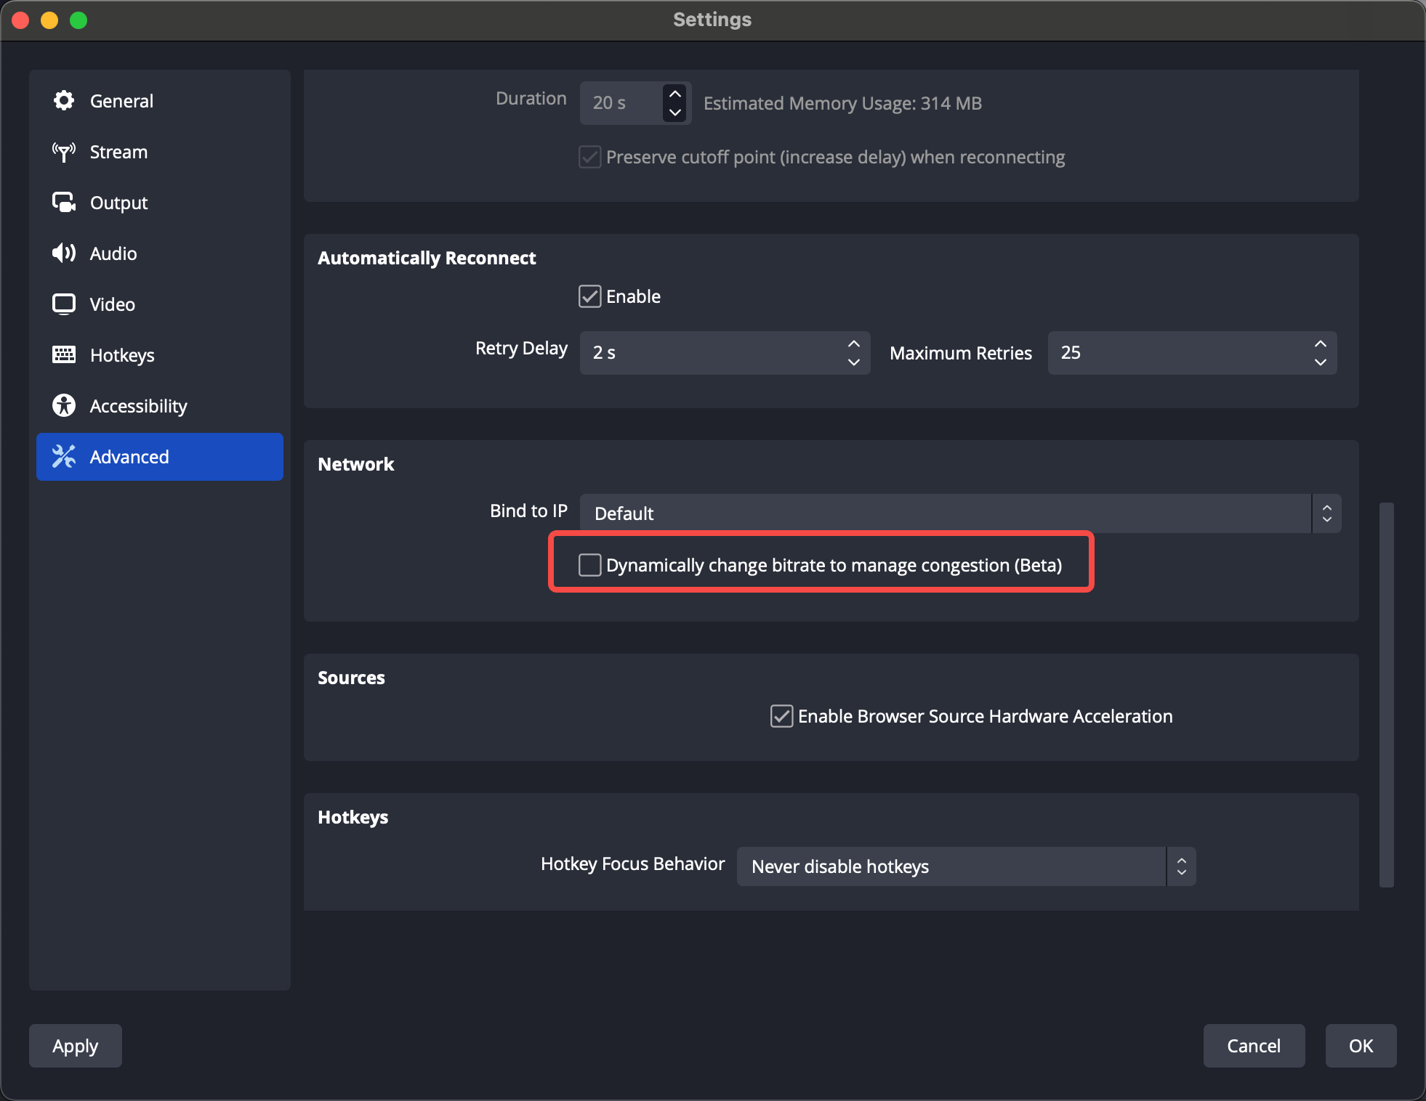The image size is (1426, 1101).
Task: Click the Audio speaker icon
Action: (64, 253)
